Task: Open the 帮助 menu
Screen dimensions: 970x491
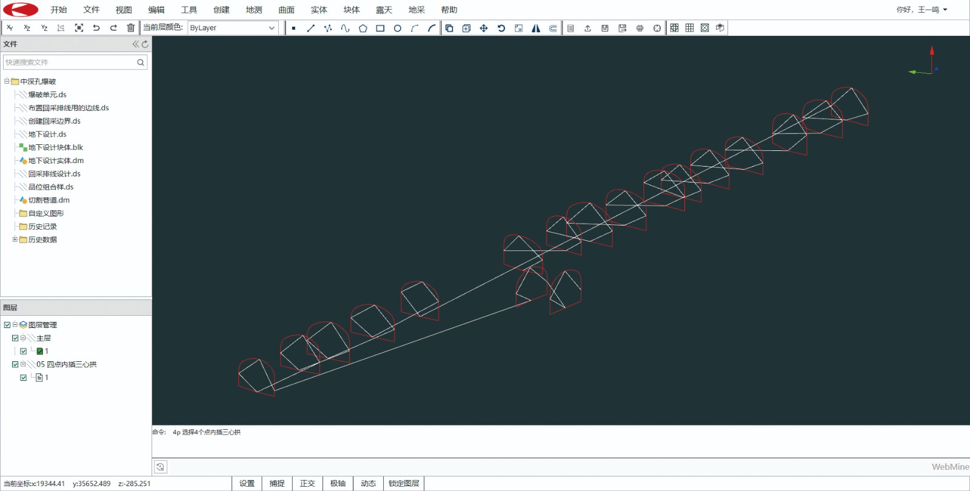Action: coord(449,10)
